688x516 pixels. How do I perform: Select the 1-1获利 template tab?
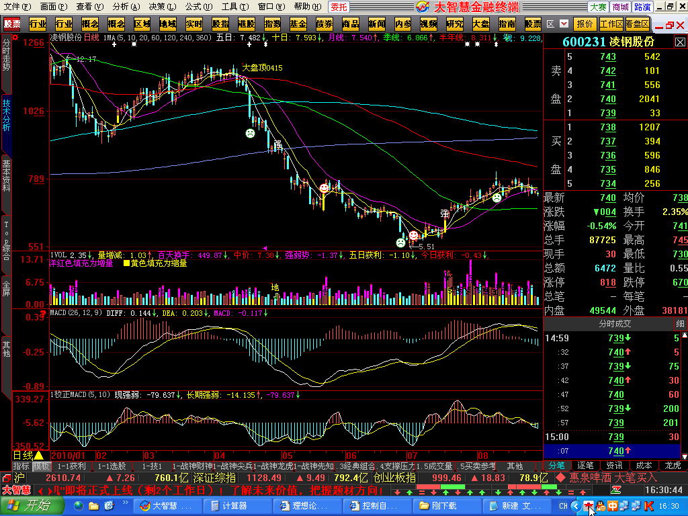point(72,466)
